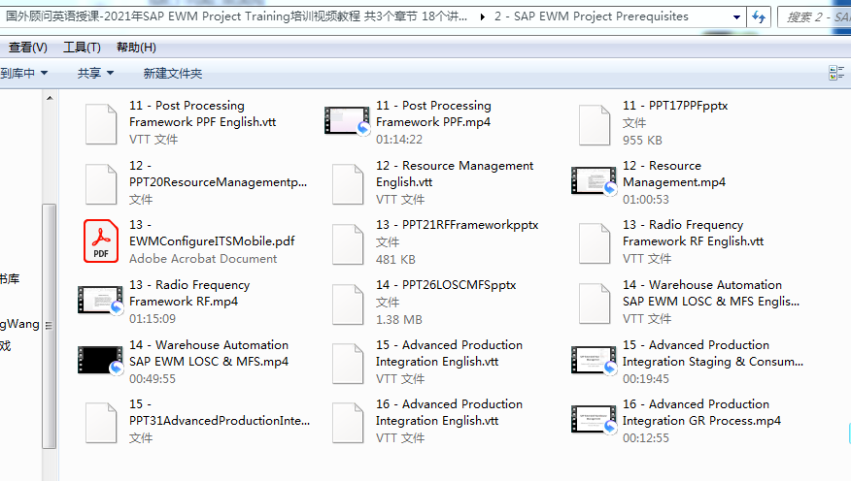Select the '12 - Resource Management.mp4' file name
The width and height of the screenshot is (851, 481).
pyautogui.click(x=674, y=174)
